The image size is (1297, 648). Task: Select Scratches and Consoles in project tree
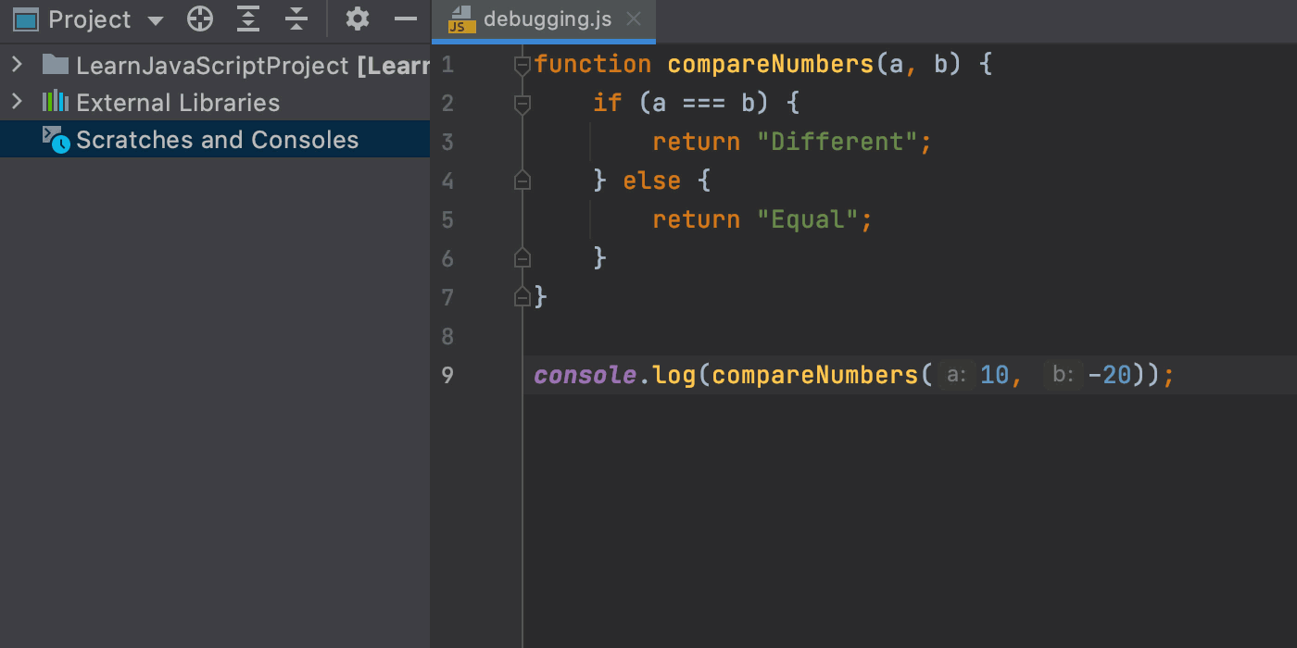217,140
